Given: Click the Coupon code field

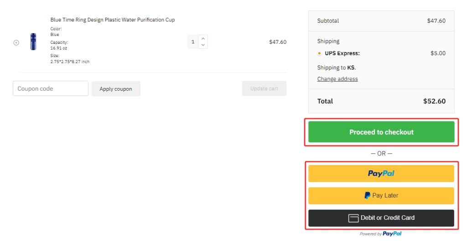Looking at the screenshot, I should pos(51,88).
